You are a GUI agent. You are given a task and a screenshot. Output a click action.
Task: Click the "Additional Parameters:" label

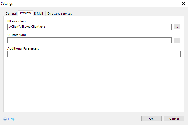coord(24,48)
